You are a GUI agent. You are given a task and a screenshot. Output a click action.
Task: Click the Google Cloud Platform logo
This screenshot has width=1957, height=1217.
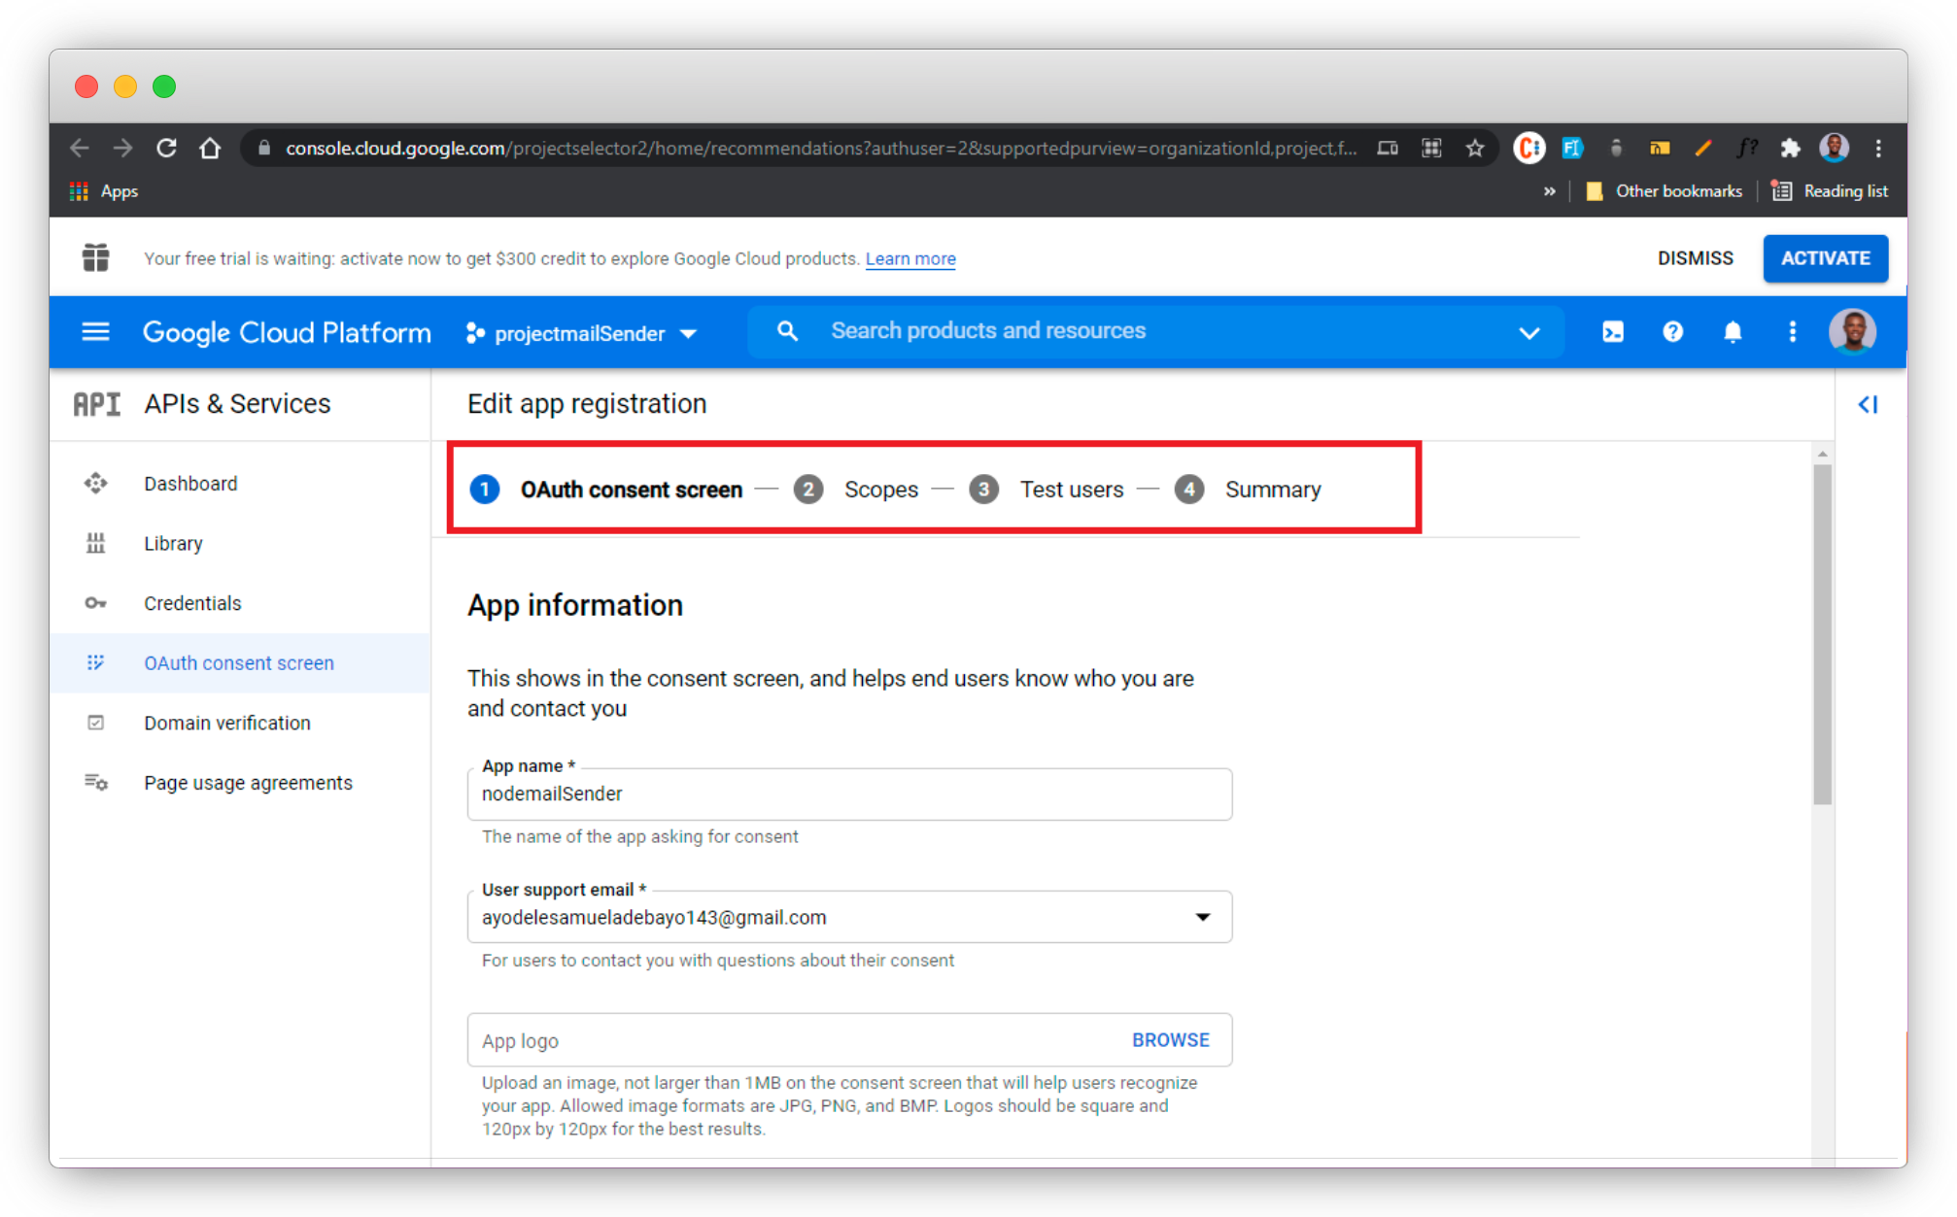[x=287, y=332]
